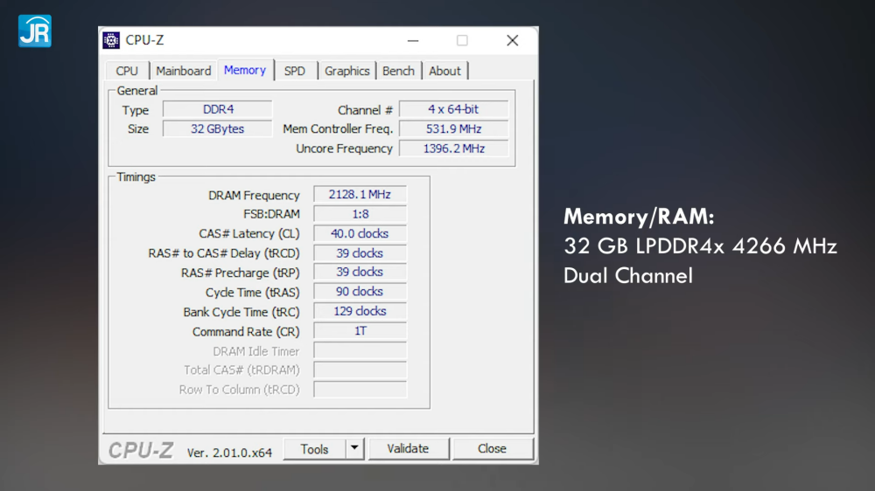Click the JR logo in the corner
The image size is (875, 491).
(34, 31)
